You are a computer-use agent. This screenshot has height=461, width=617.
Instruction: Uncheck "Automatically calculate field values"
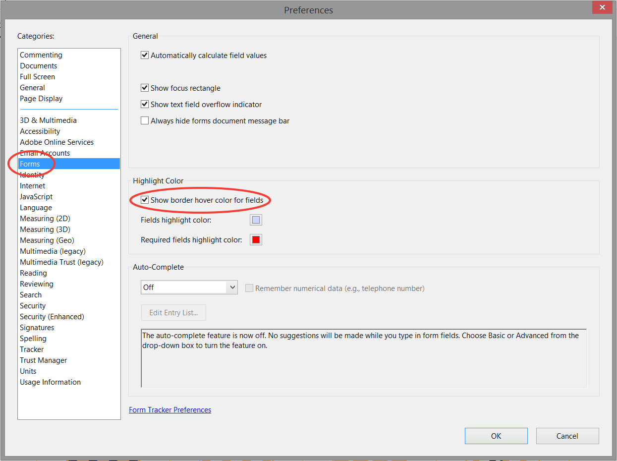tap(144, 55)
